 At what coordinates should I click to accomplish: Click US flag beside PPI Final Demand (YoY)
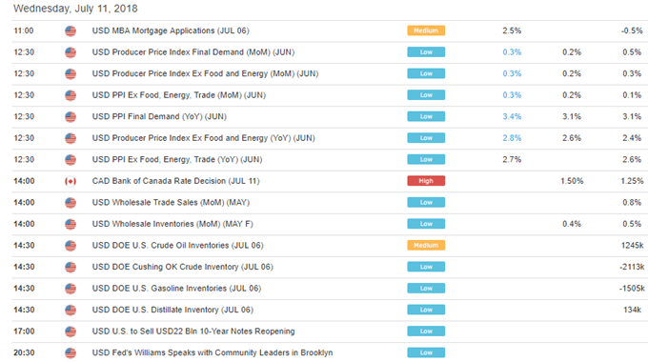71,117
